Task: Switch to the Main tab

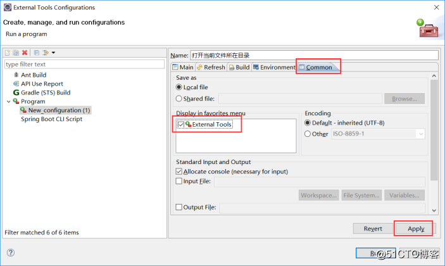Action: coord(183,67)
